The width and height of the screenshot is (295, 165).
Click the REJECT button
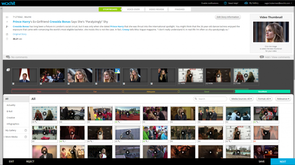tap(30, 162)
